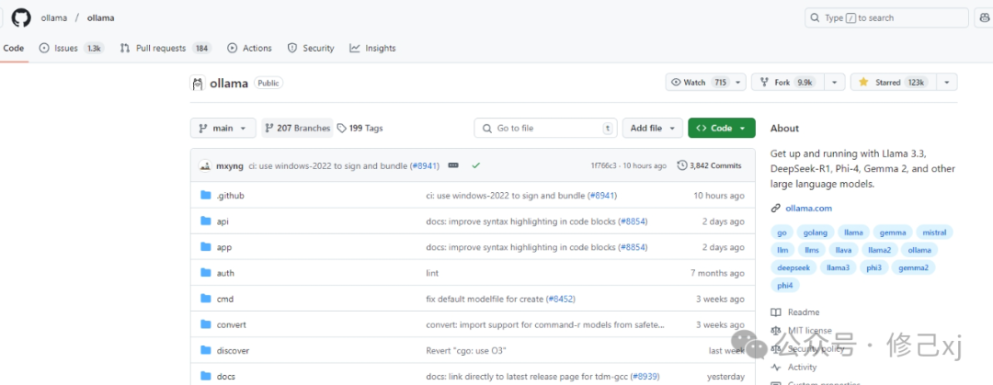Visit the ollama.com website link
This screenshot has height=385, width=993.
tap(809, 209)
